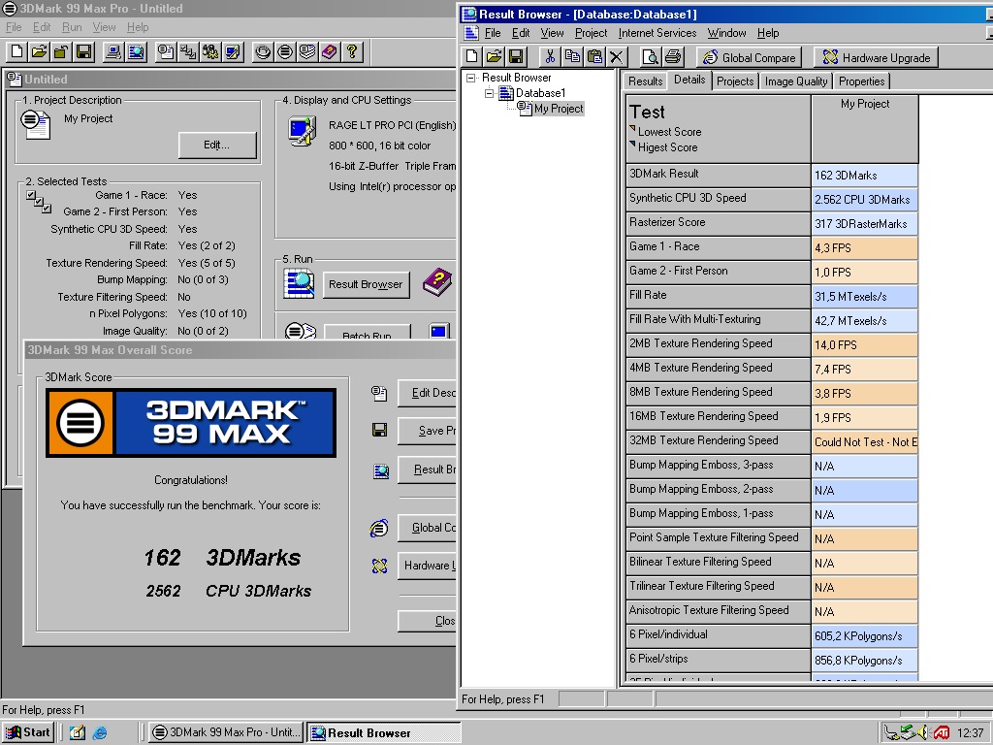Click Project Description document icon in 3DMark toolbar
The width and height of the screenshot is (993, 745).
tap(166, 52)
